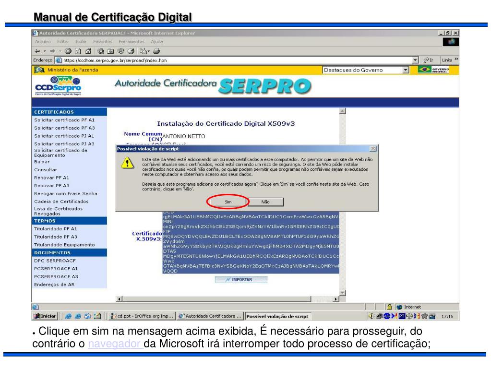Open the Renovar PF A3 link
Screen dimensions: 491x368
click(x=52, y=186)
